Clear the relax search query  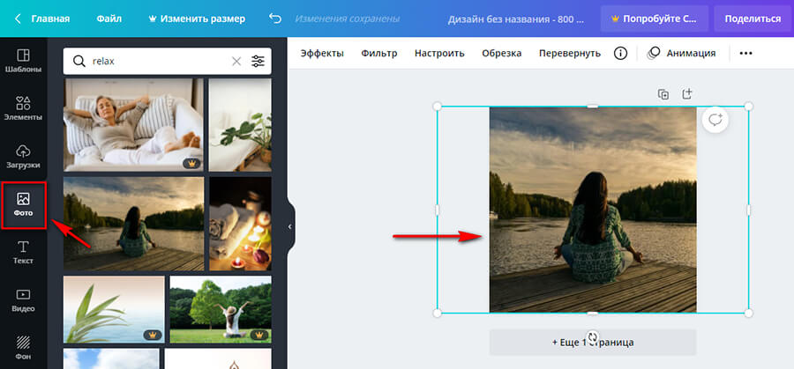236,61
